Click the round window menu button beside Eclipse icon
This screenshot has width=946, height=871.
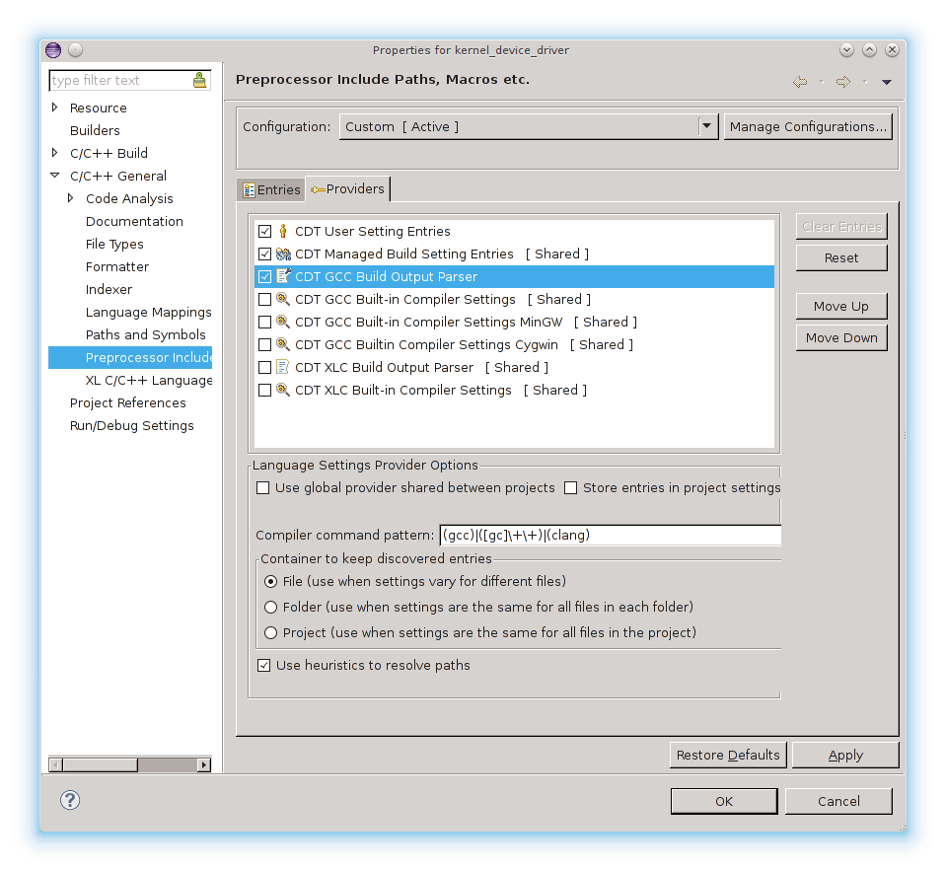(x=75, y=50)
